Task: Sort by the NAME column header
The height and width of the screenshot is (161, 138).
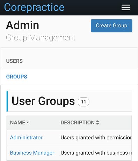Action: [x=20, y=123]
